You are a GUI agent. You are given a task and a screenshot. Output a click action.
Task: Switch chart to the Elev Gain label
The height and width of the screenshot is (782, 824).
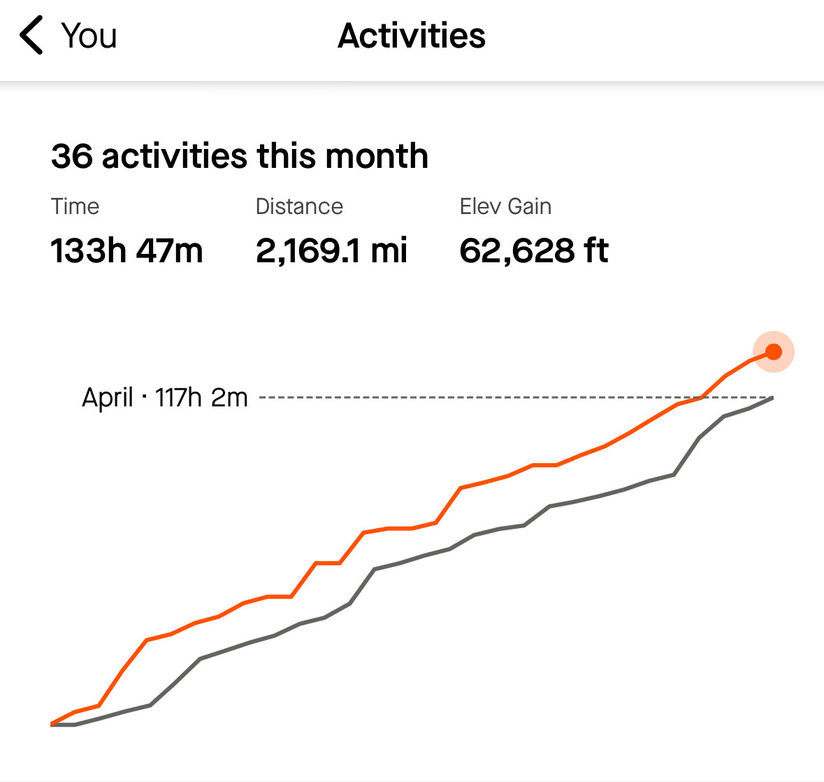click(505, 206)
